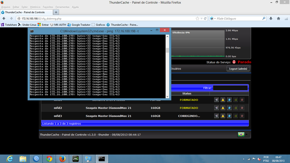The height and width of the screenshot is (163, 290).
Task: Click the reload page icon
Action: (x=205, y=18)
